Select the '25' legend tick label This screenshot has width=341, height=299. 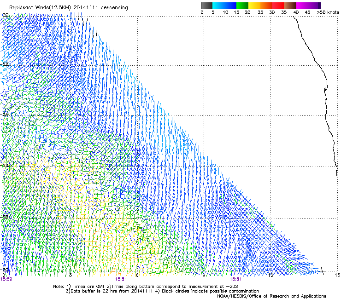260,12
